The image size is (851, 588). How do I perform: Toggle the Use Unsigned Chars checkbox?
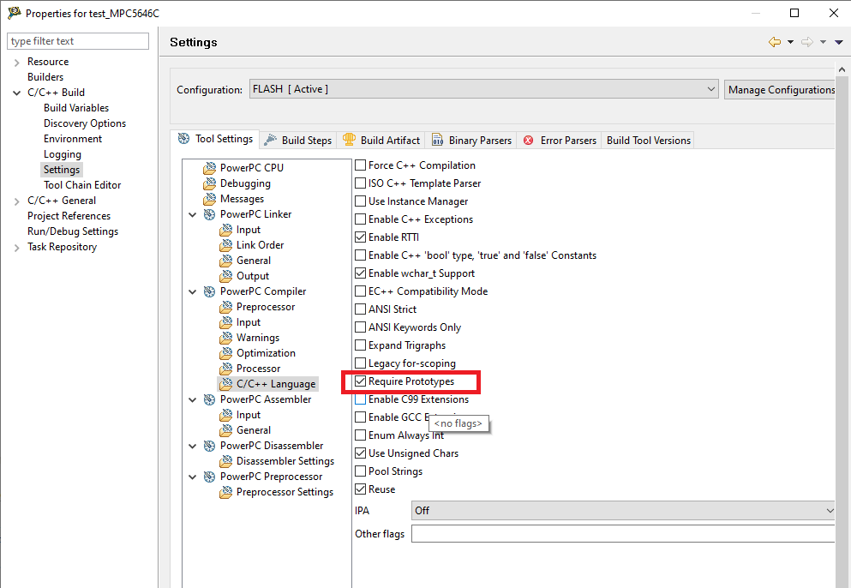point(360,453)
